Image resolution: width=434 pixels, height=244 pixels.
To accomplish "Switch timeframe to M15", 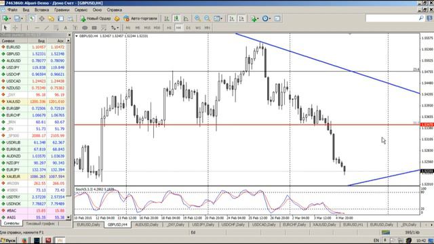I will coord(147,28).
